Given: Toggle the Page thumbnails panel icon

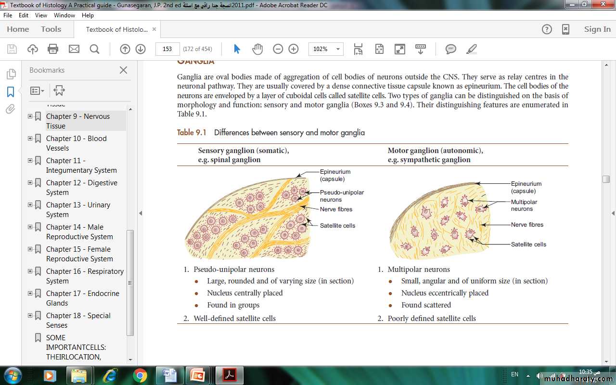Looking at the screenshot, I should [x=11, y=74].
